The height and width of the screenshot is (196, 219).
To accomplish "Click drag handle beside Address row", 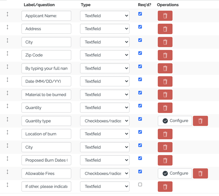I will [x=7, y=27].
